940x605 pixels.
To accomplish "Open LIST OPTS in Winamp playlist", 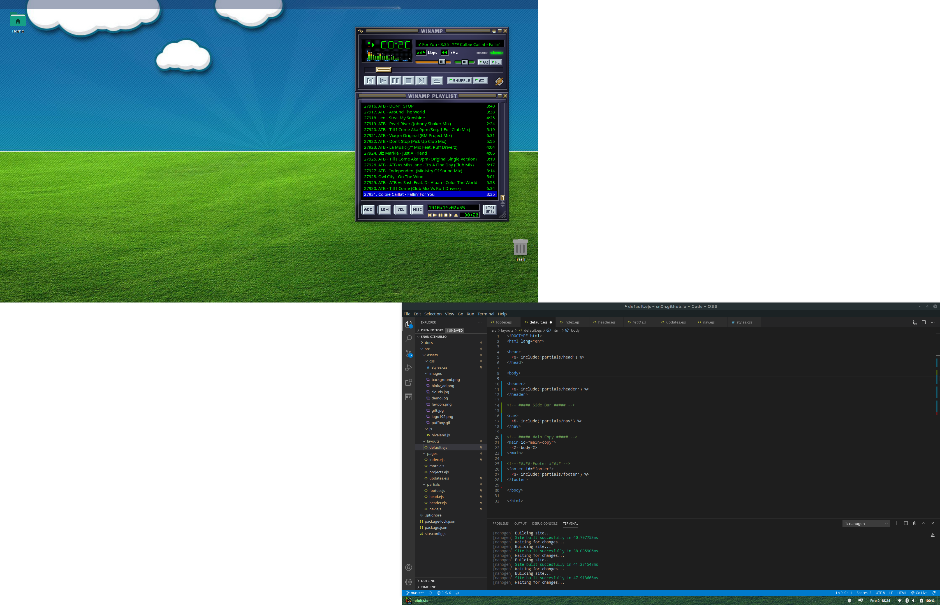I will coord(490,210).
